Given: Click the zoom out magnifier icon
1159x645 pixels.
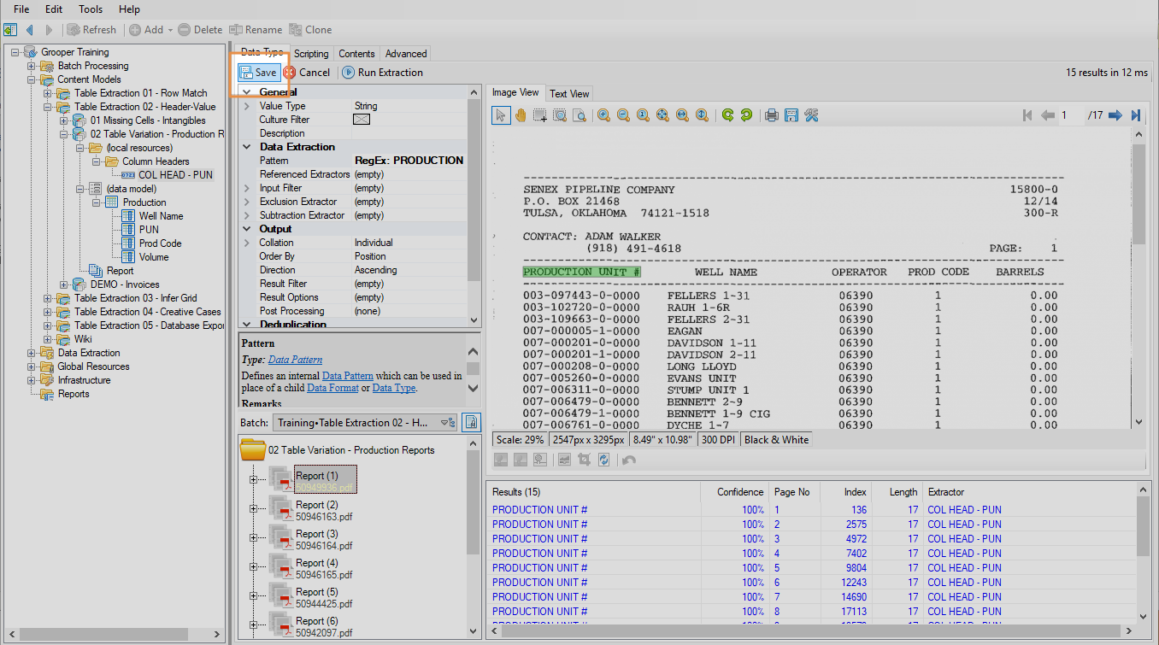Looking at the screenshot, I should pyautogui.click(x=623, y=115).
